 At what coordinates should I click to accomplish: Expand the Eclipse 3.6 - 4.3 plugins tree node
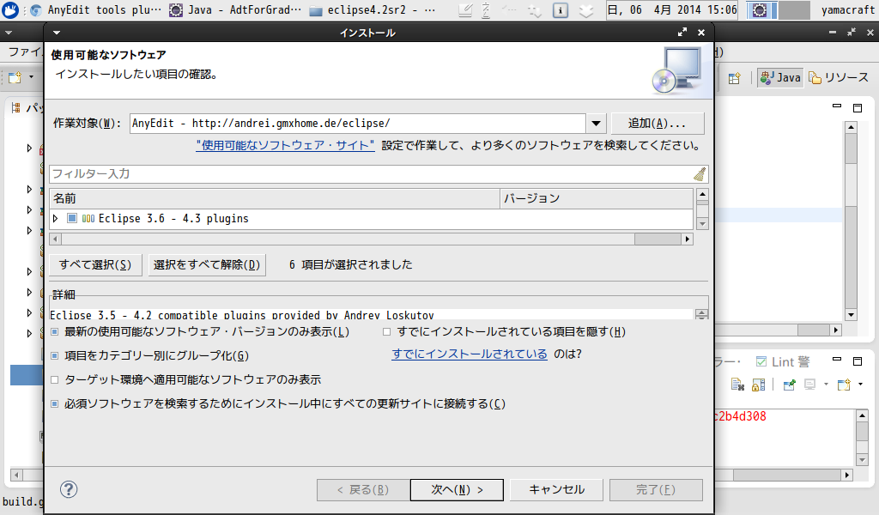[56, 218]
